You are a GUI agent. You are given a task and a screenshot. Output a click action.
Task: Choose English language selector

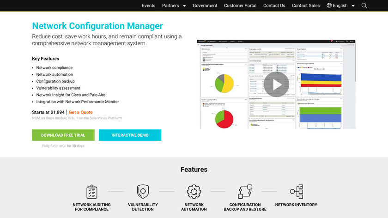(340, 6)
